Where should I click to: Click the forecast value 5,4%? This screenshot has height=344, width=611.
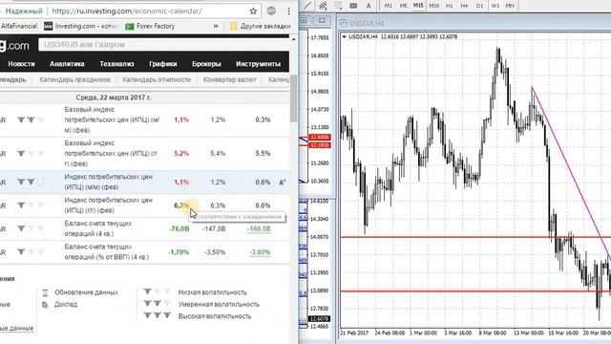(218, 154)
